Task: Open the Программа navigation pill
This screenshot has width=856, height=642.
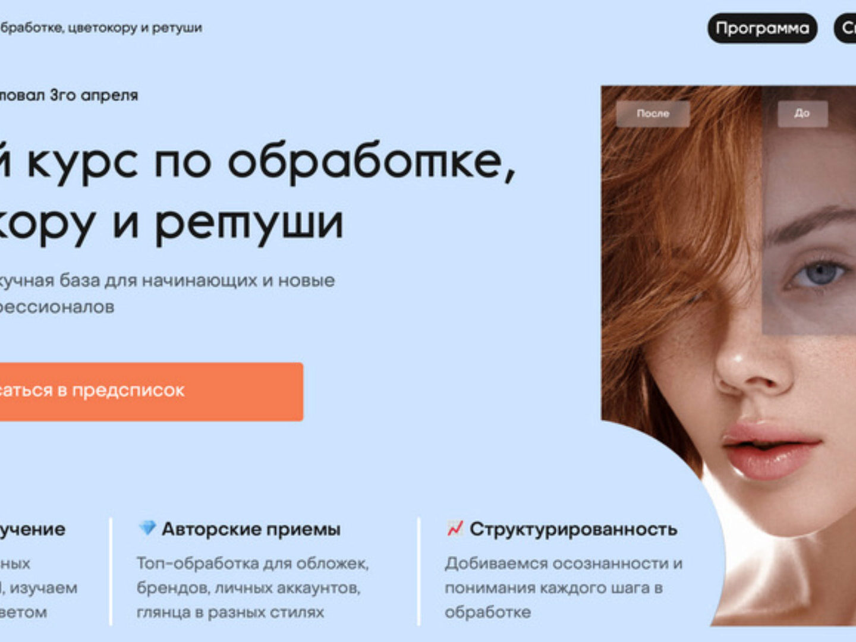Action: click(762, 28)
